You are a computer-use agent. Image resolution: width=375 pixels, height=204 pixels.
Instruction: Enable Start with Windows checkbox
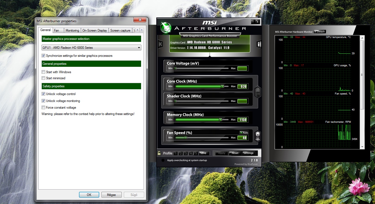pos(43,72)
